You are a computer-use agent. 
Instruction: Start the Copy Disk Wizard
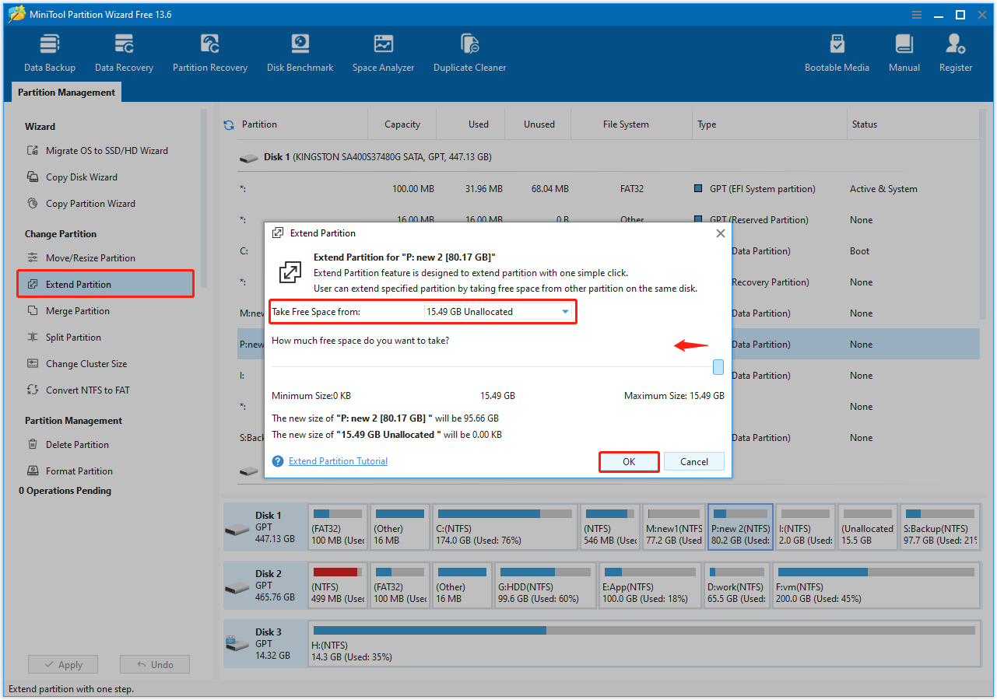click(x=73, y=177)
